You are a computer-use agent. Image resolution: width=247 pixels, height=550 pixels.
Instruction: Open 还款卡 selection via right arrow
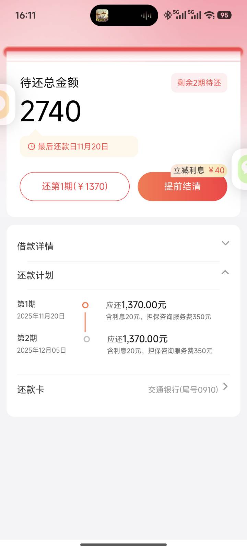point(225,387)
